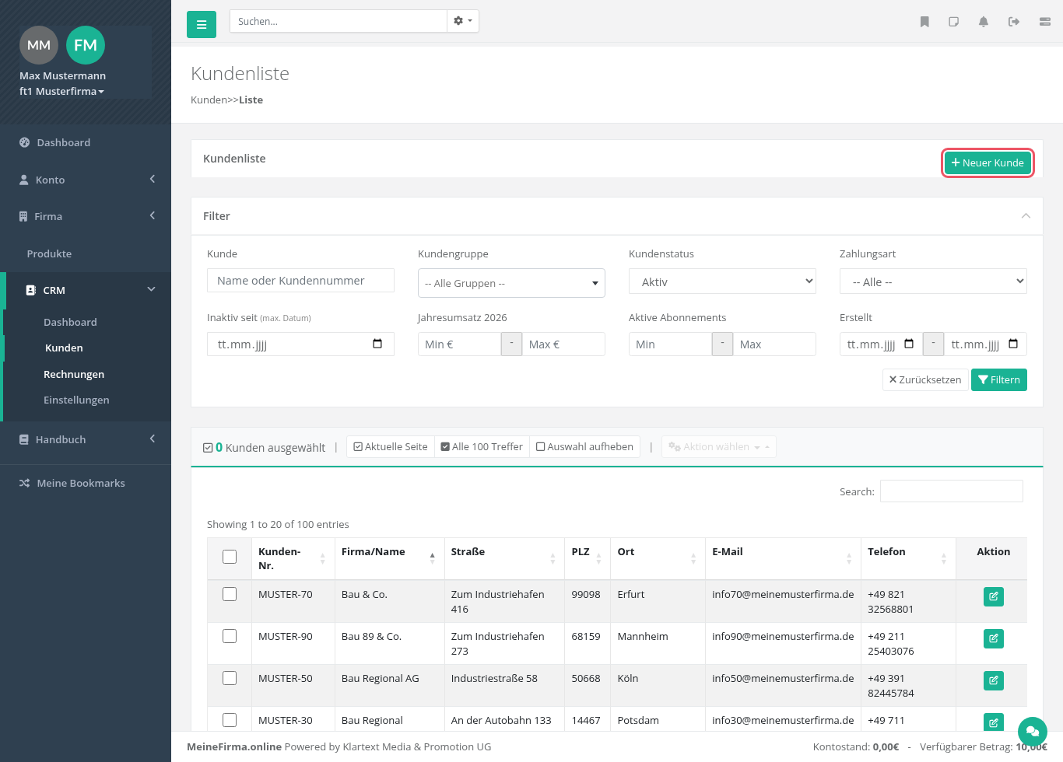This screenshot has width=1063, height=762.
Task: Check the row checkbox for MUSTER-30
Action: coord(230,720)
